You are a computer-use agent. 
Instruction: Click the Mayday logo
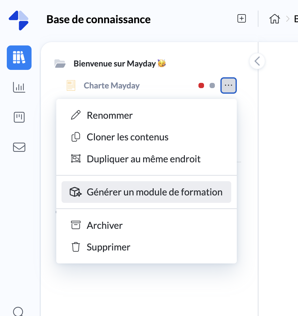coord(19,20)
